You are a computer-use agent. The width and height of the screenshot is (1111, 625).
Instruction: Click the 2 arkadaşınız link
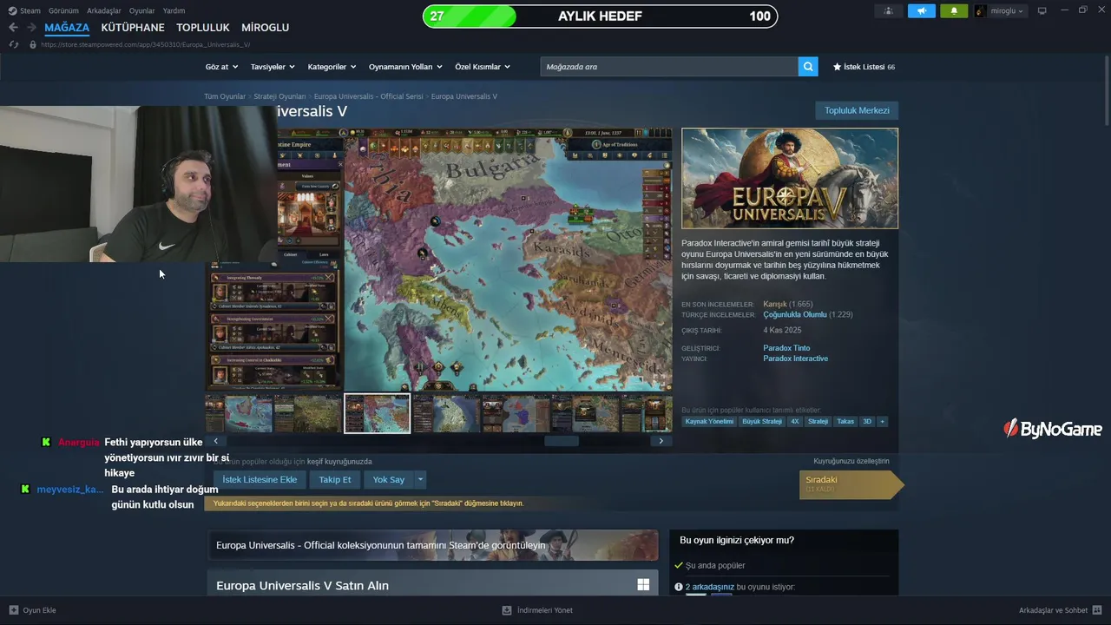coord(710,587)
